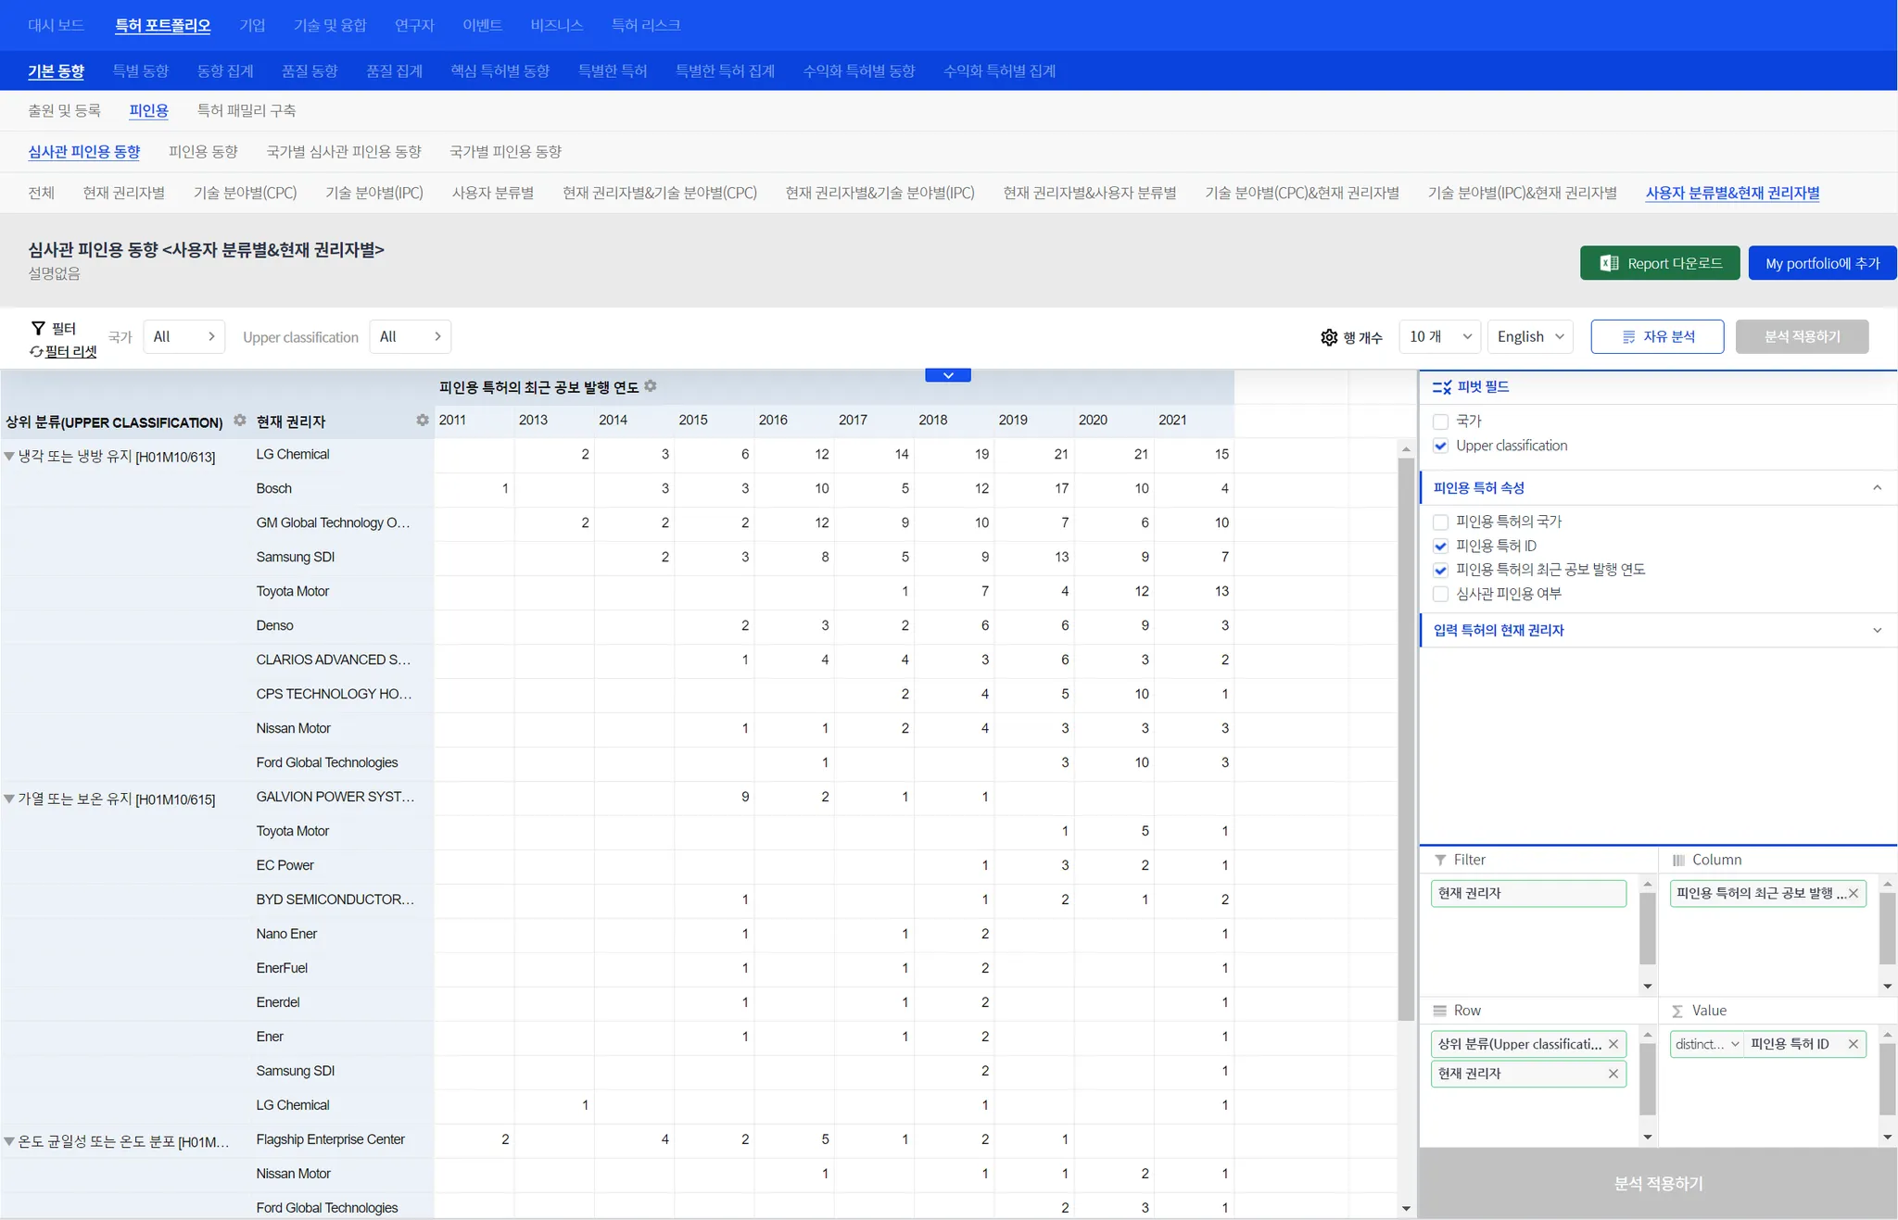Switch to 현재 권리자별 tab
Viewport: 1898px width, 1220px height.
123,193
